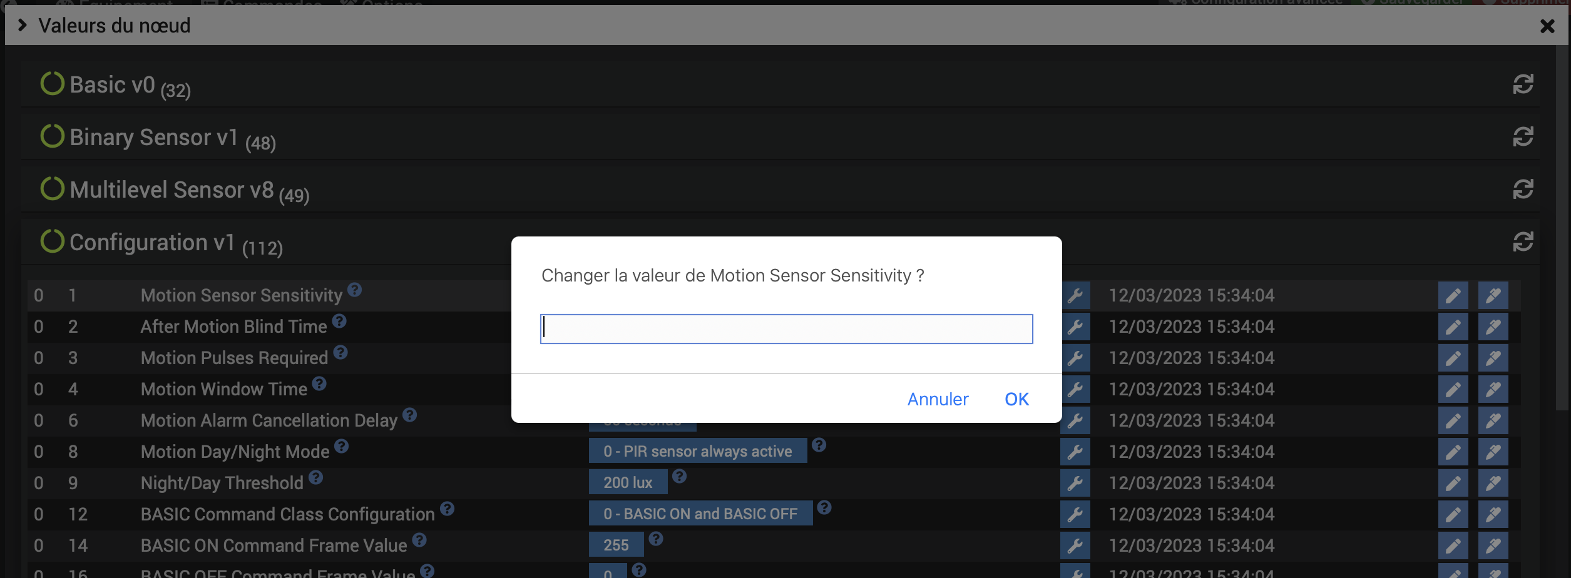The image size is (1571, 578).
Task: Click Annuler to cancel the dialog
Action: [938, 399]
